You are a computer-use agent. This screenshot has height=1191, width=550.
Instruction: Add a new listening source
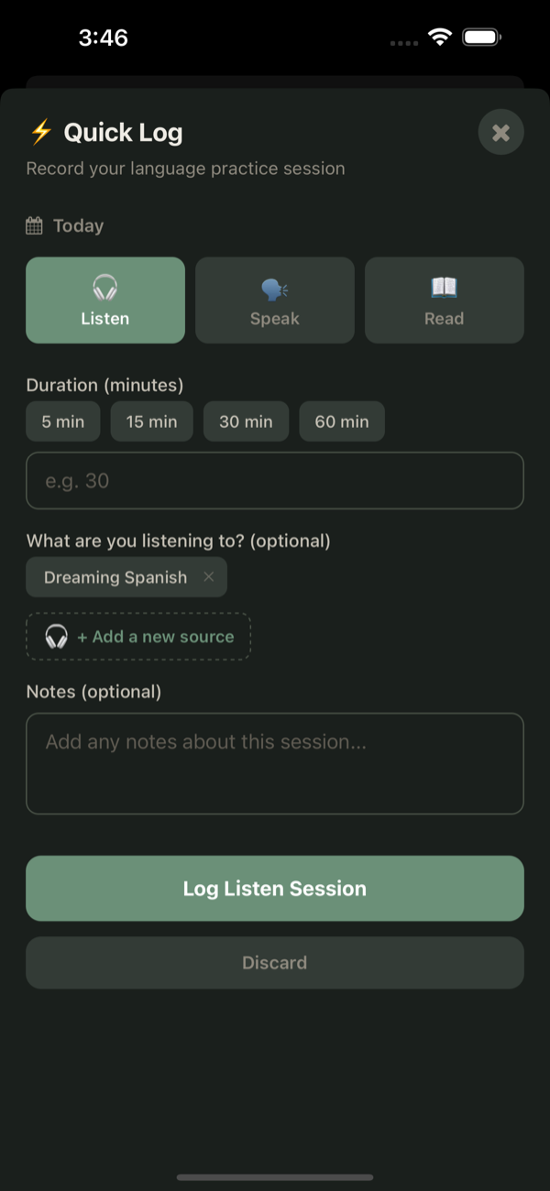point(137,636)
